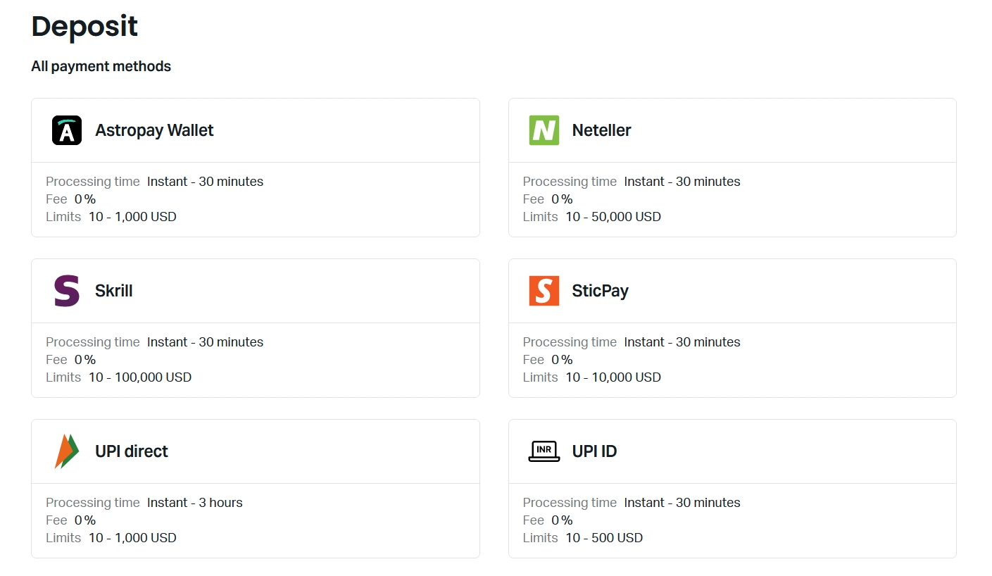Click Neteller limits 10 - 50,000 USD text
This screenshot has width=992, height=576.
click(613, 217)
